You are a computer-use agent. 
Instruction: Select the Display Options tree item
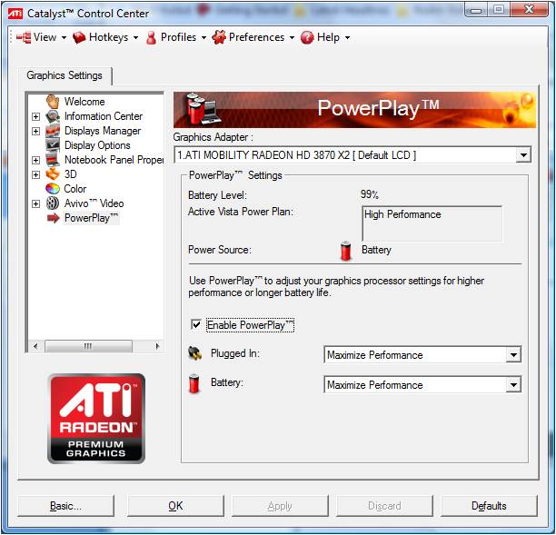97,145
